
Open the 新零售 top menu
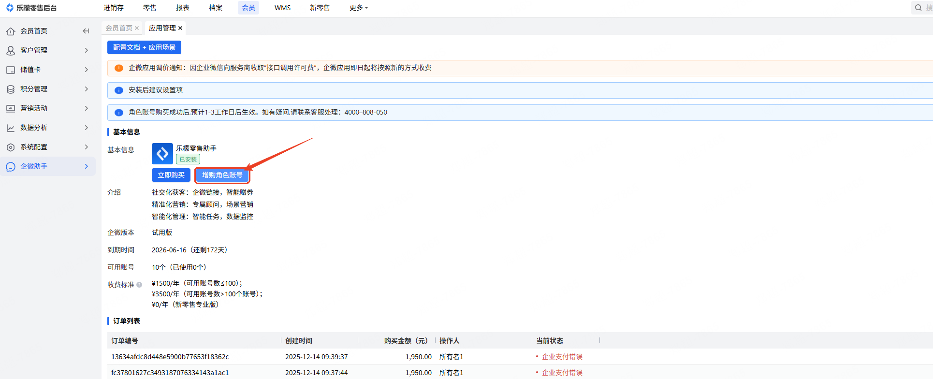point(320,8)
